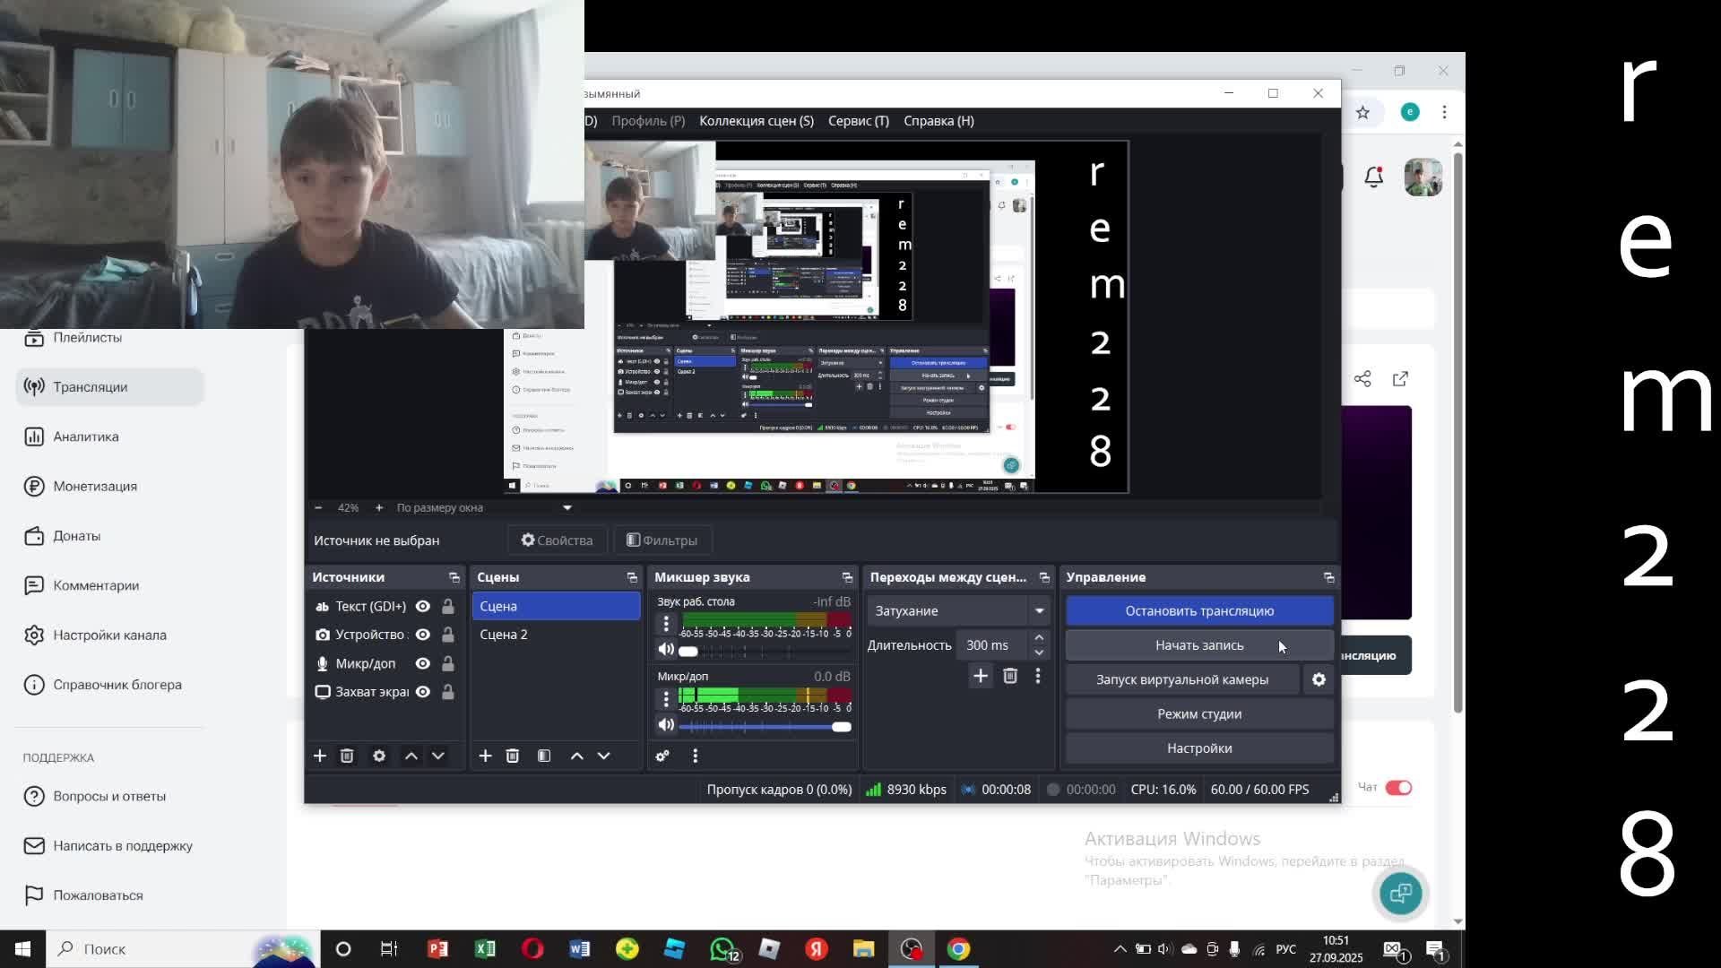Click the notifications bell icon
The height and width of the screenshot is (968, 1721).
pyautogui.click(x=1373, y=177)
